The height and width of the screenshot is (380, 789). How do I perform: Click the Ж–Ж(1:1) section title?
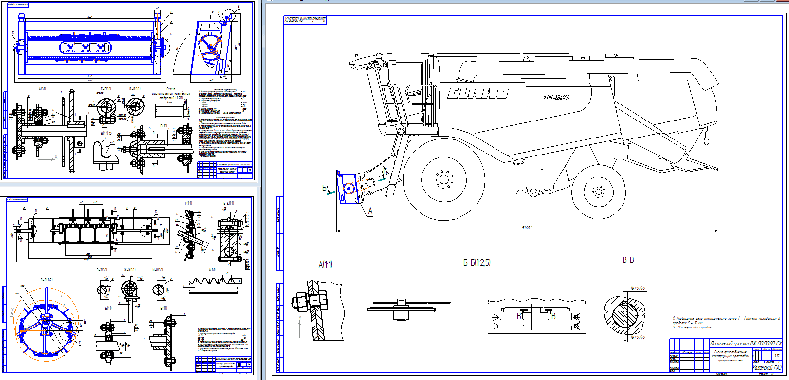point(130,270)
